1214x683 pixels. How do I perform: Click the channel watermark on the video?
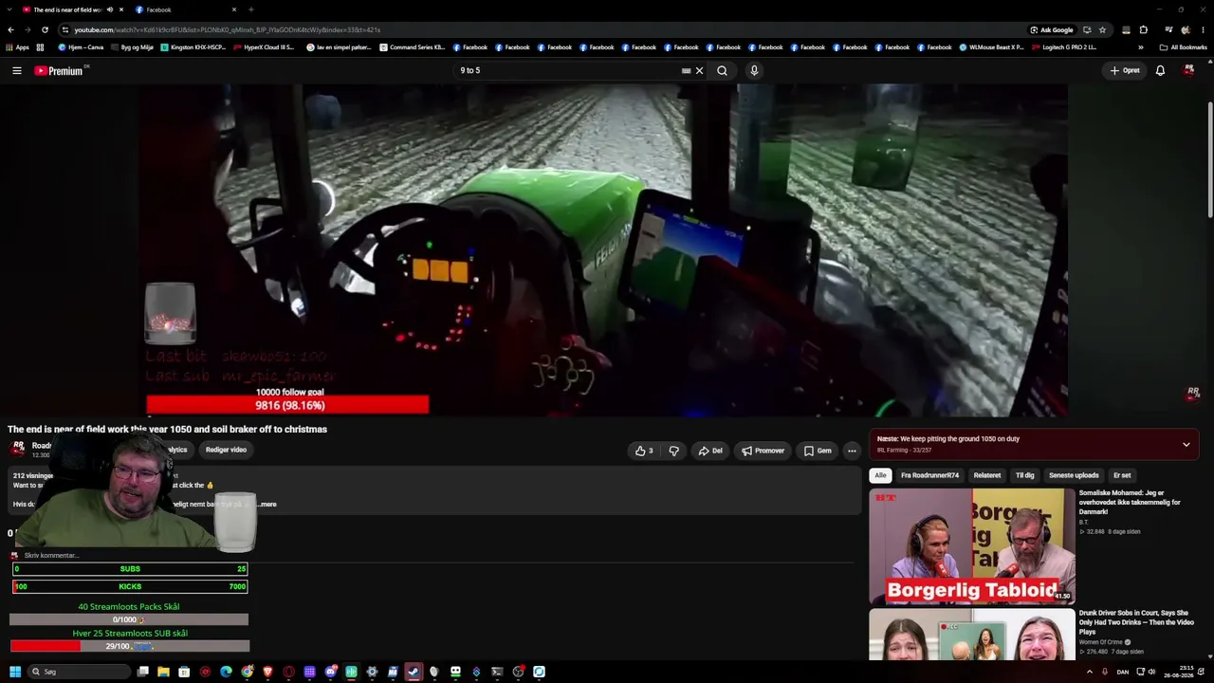1193,393
